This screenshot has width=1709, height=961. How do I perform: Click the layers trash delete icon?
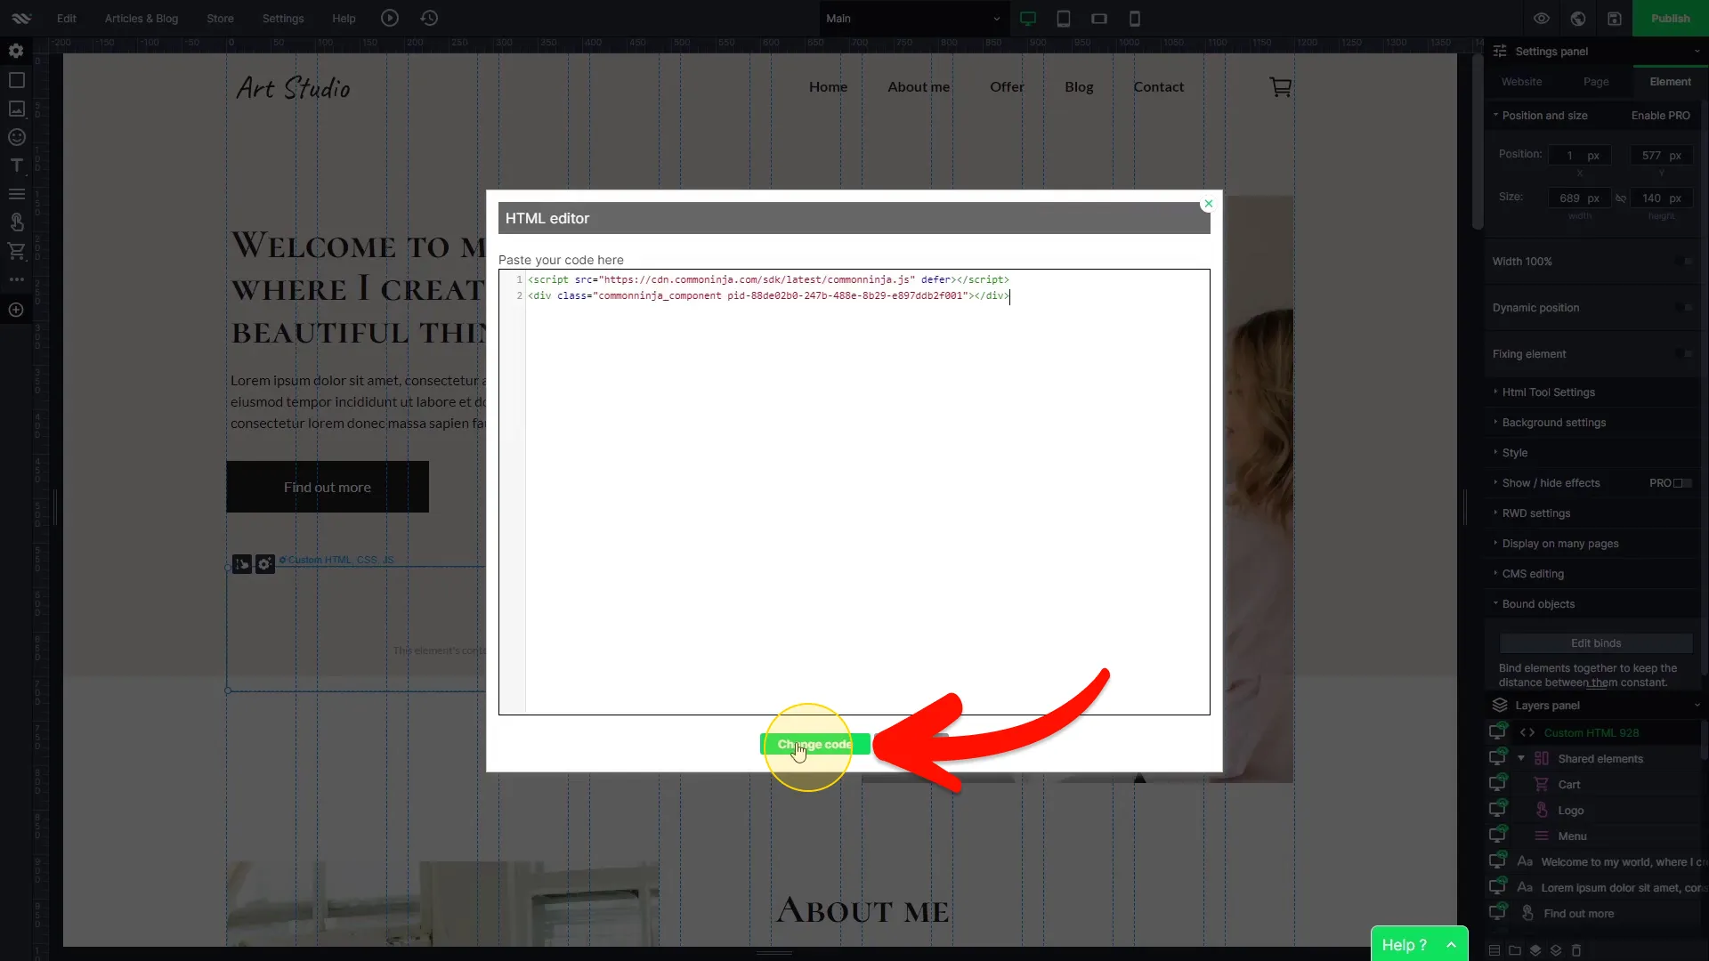tap(1576, 950)
